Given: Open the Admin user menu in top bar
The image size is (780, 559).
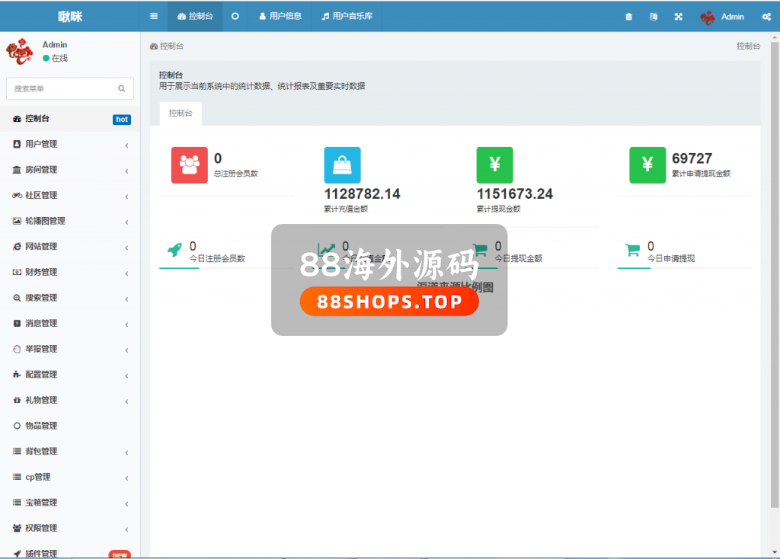Looking at the screenshot, I should coord(722,17).
